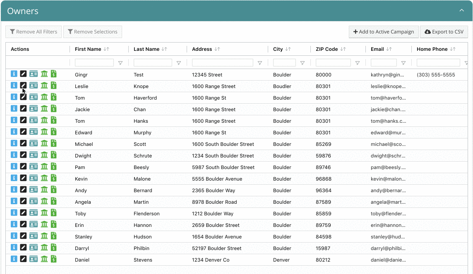The height and width of the screenshot is (274, 473).
Task: Click the info icon for Stanley Hudson
Action: pyautogui.click(x=13, y=237)
